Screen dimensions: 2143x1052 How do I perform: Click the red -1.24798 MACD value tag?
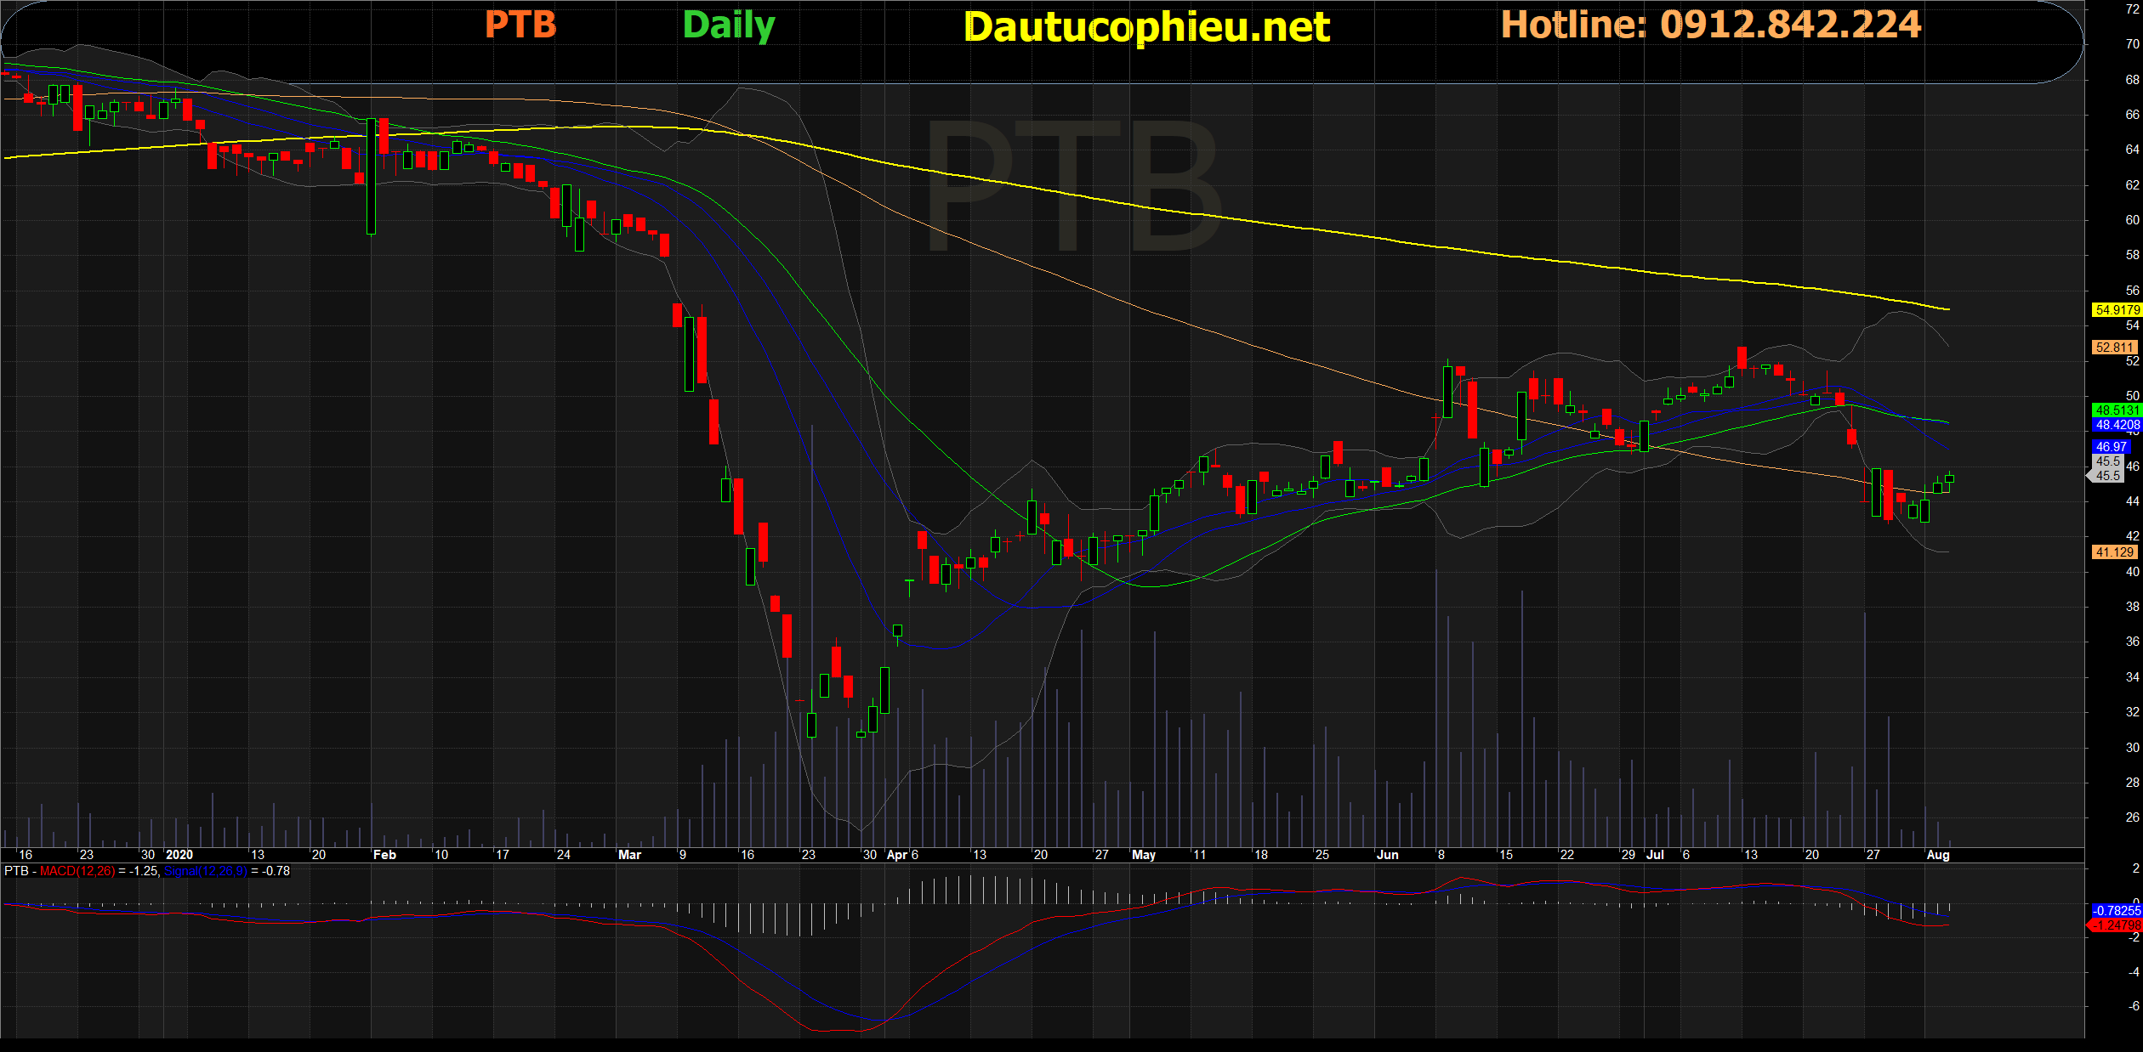click(x=2117, y=925)
